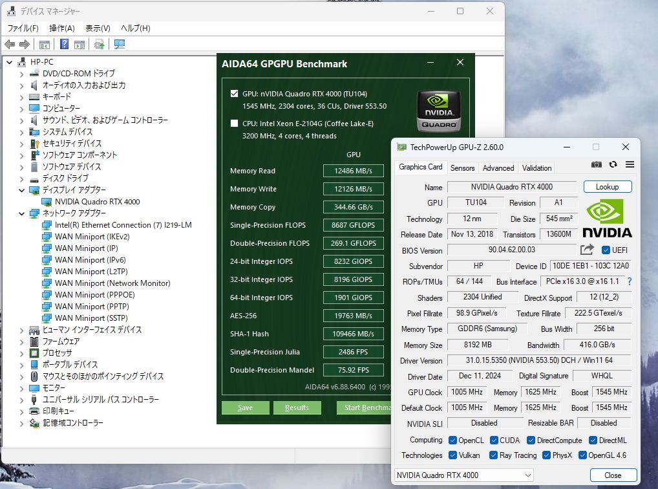658x489 pixels.
Task: Toggle the Ray Tracing checkbox
Action: [494, 455]
